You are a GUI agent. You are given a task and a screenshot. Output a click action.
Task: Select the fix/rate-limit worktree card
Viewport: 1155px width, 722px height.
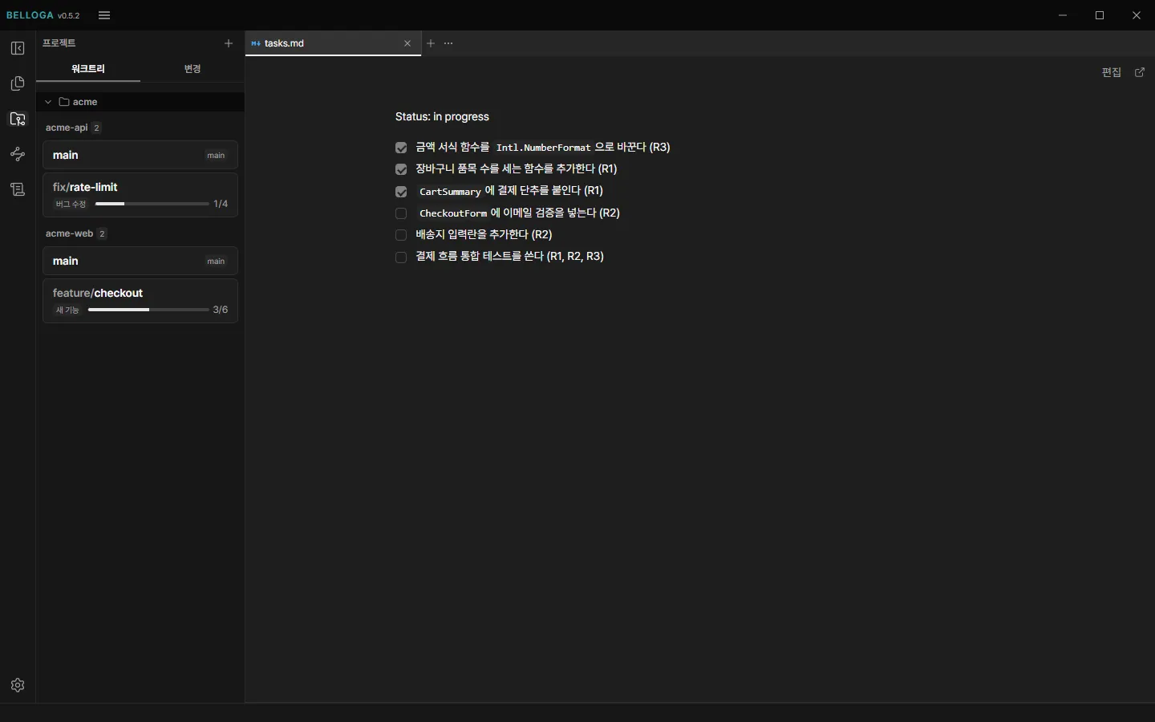140,195
